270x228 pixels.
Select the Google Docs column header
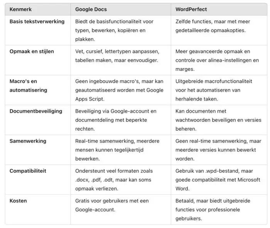tap(91, 9)
